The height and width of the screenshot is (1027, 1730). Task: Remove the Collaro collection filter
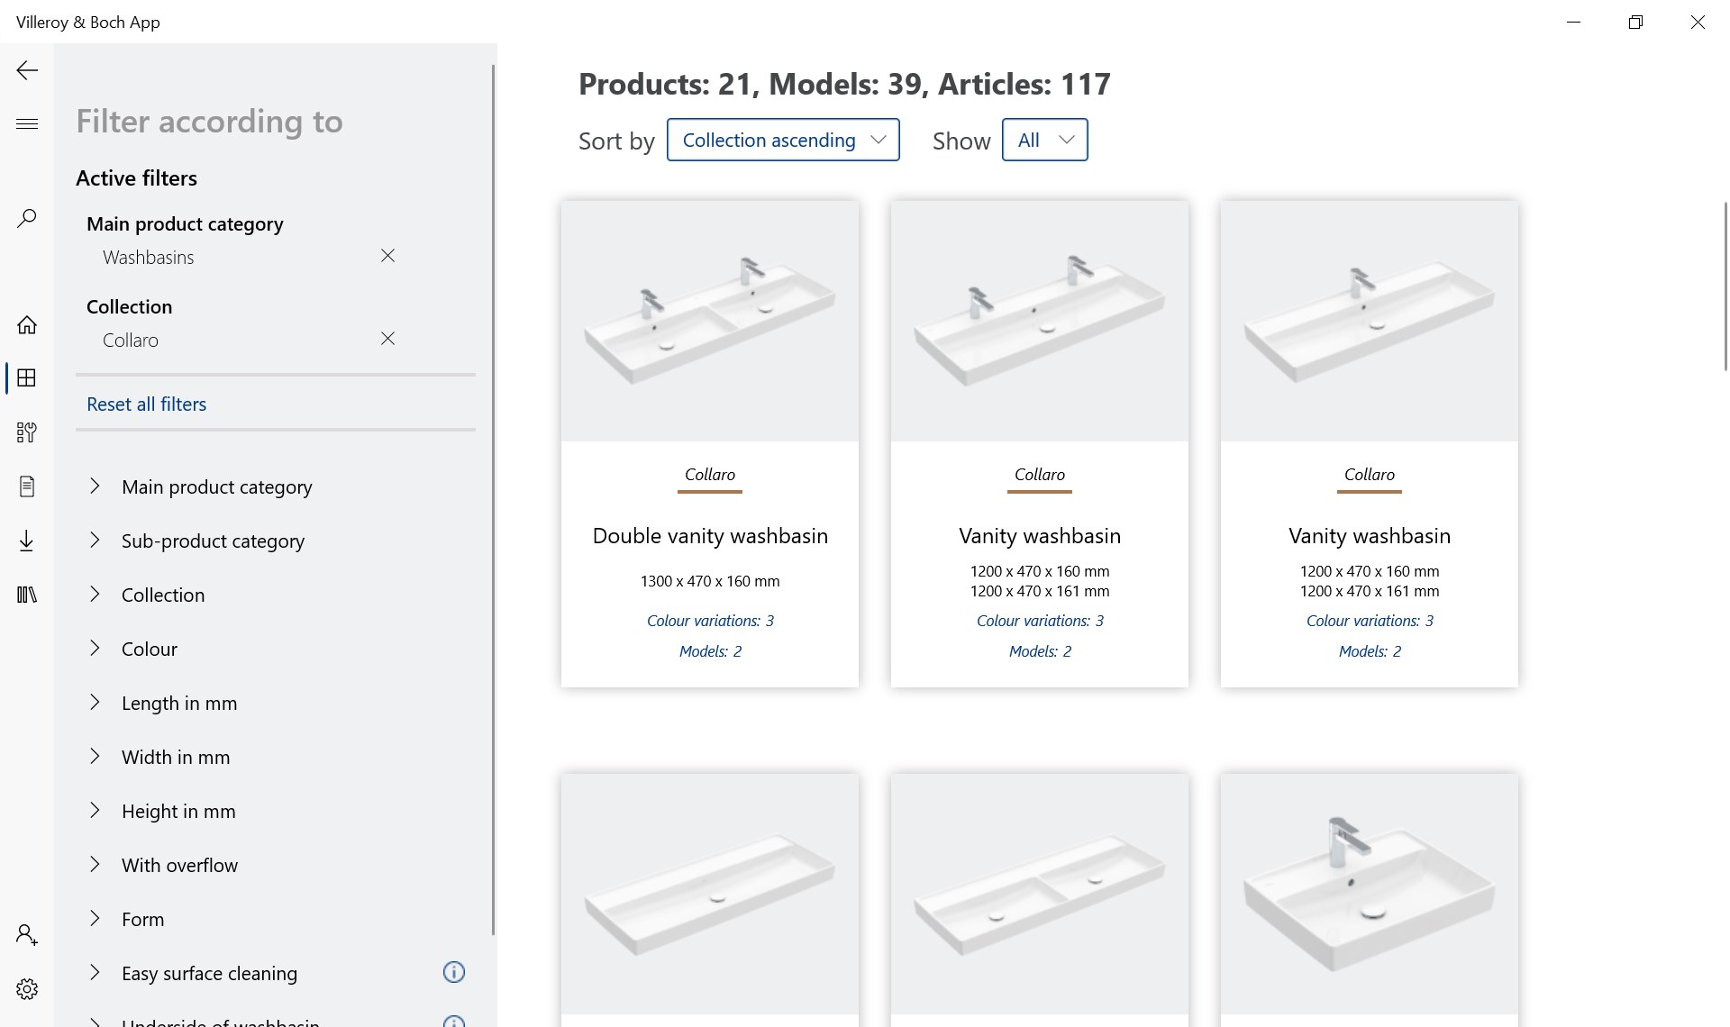click(387, 339)
